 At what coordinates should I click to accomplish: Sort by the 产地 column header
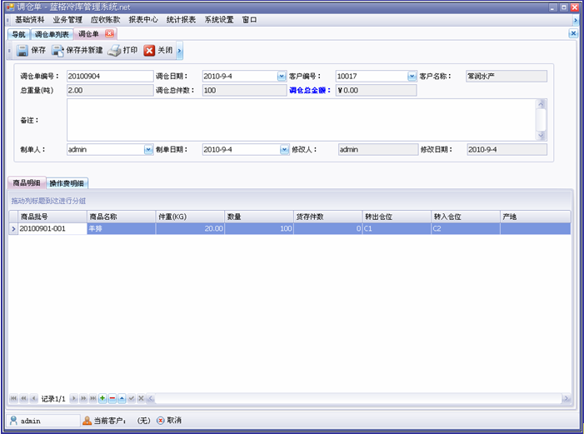click(x=535, y=217)
